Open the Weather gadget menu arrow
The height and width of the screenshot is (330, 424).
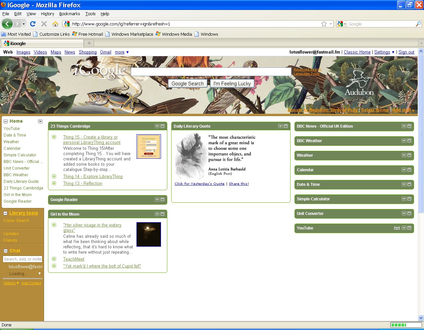click(x=404, y=155)
